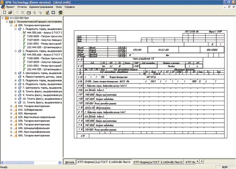The width and height of the screenshot is (236, 169).
Task: Switch to КТП Форма1а ГОСТ 3.1404-86 Лист2 tab
Action: [158, 161]
